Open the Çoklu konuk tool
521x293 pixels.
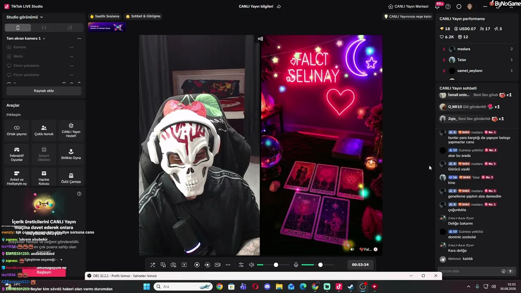44,130
